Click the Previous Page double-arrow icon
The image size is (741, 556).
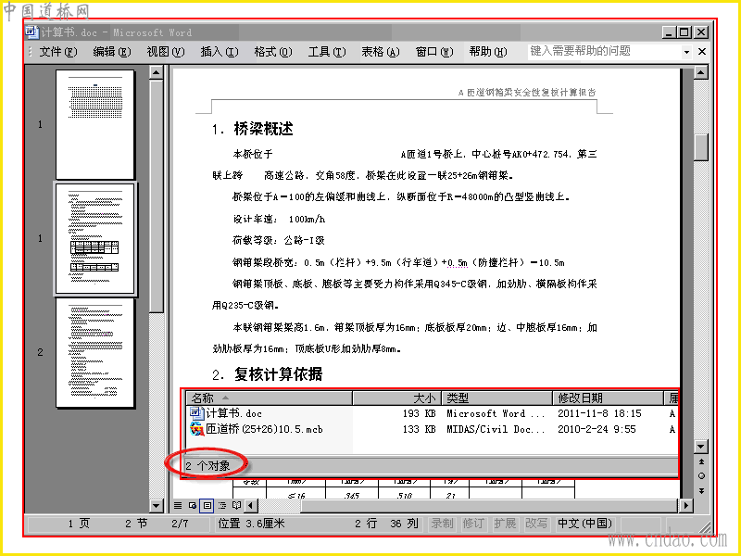701,461
